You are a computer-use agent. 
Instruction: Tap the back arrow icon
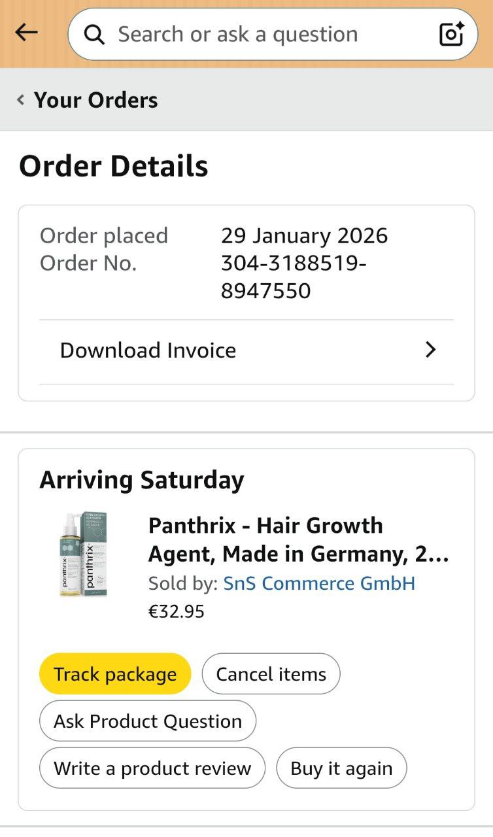click(26, 33)
